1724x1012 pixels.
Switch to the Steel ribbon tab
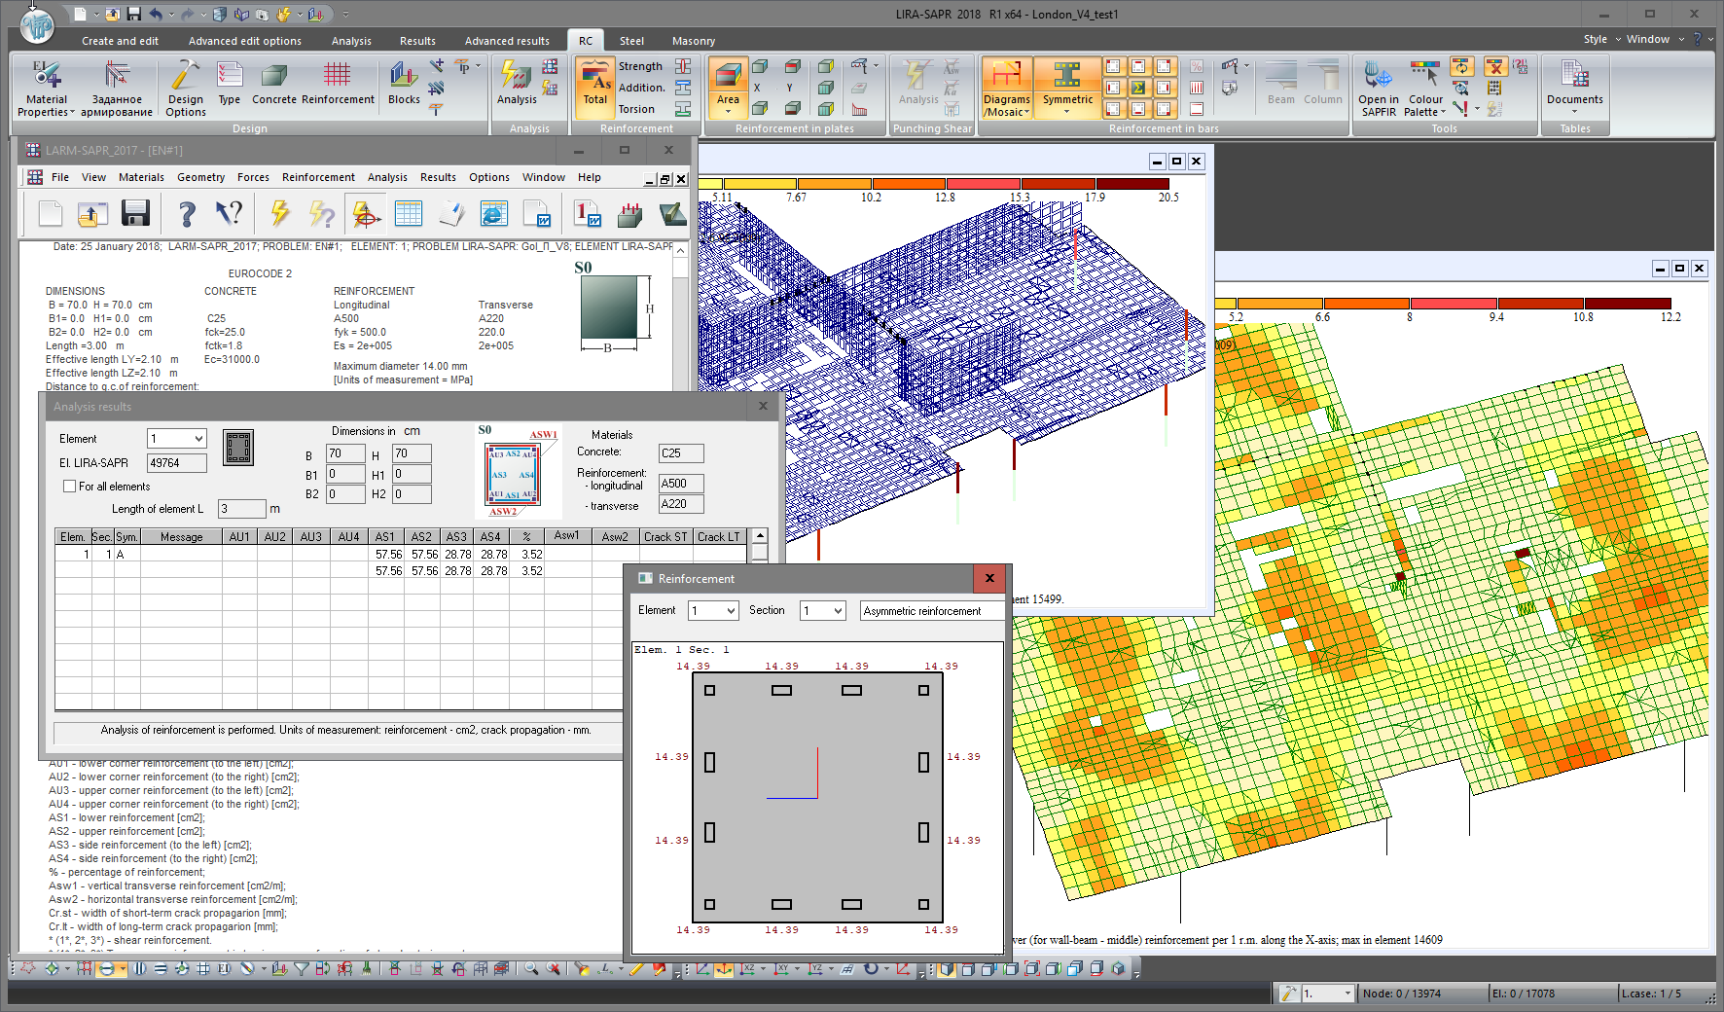[631, 41]
